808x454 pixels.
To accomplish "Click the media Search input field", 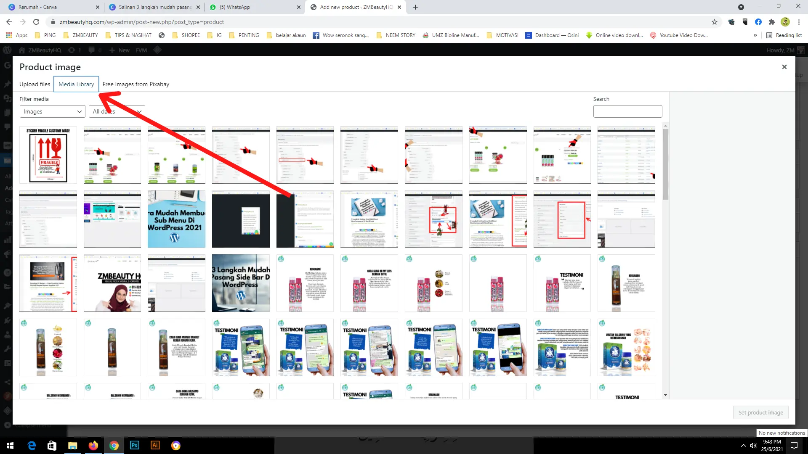I will tap(627, 111).
